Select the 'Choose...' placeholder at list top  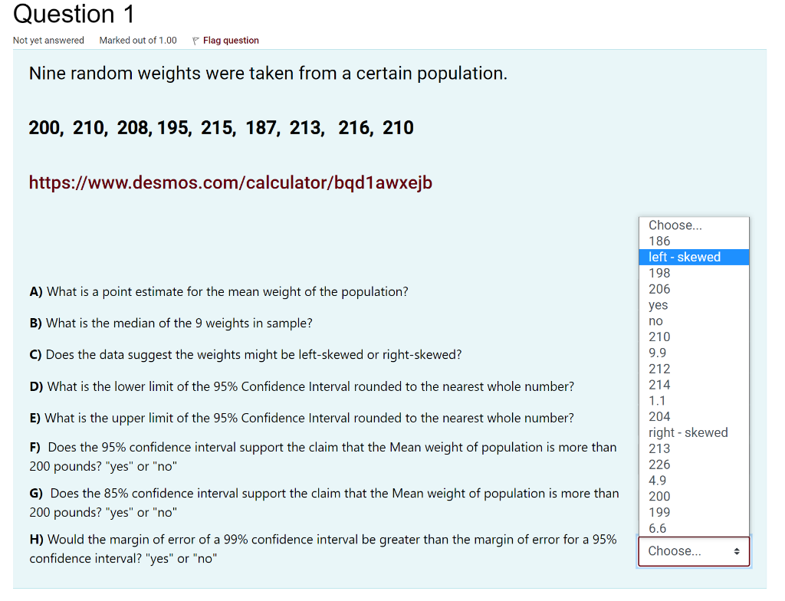click(x=675, y=225)
